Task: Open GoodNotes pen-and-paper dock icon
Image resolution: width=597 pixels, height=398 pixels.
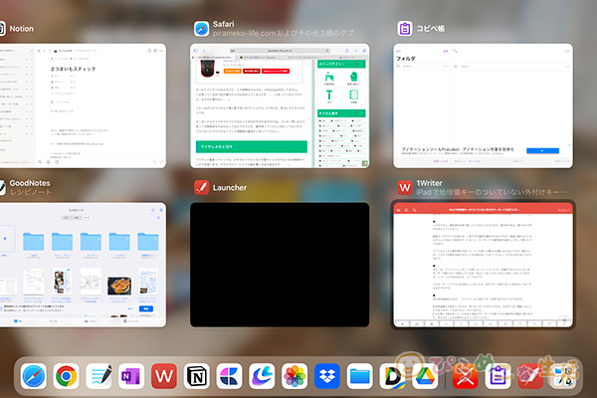Action: coord(99,376)
